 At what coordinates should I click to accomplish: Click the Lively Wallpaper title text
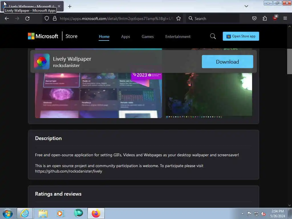[x=72, y=59]
